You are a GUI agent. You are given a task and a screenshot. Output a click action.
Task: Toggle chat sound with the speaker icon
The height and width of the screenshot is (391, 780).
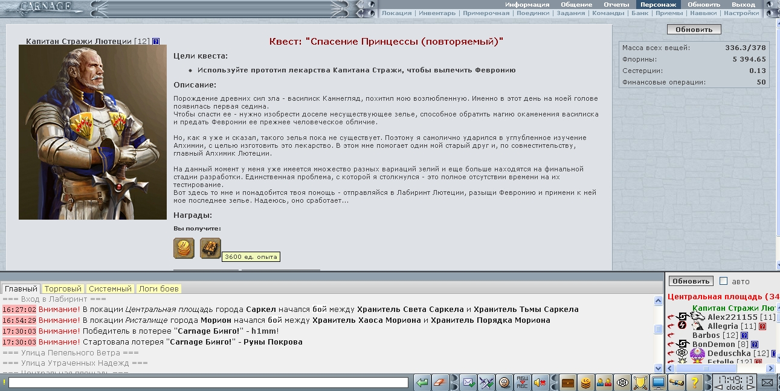click(x=540, y=382)
